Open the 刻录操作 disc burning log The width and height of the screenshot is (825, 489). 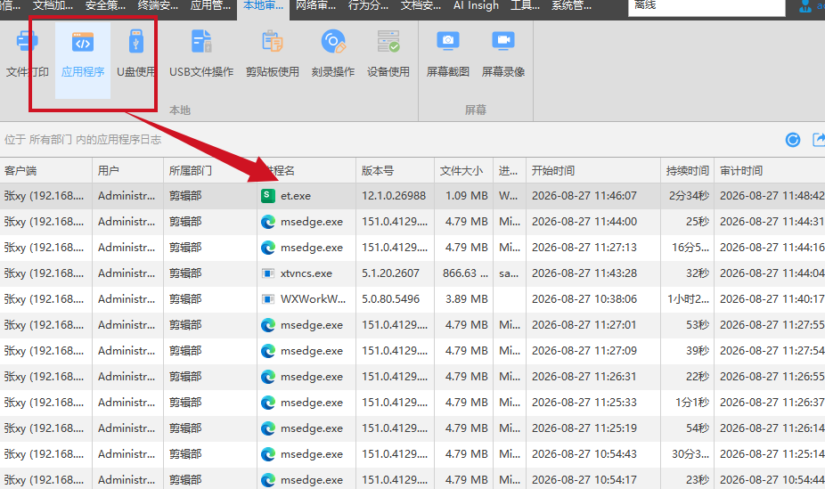point(333,53)
